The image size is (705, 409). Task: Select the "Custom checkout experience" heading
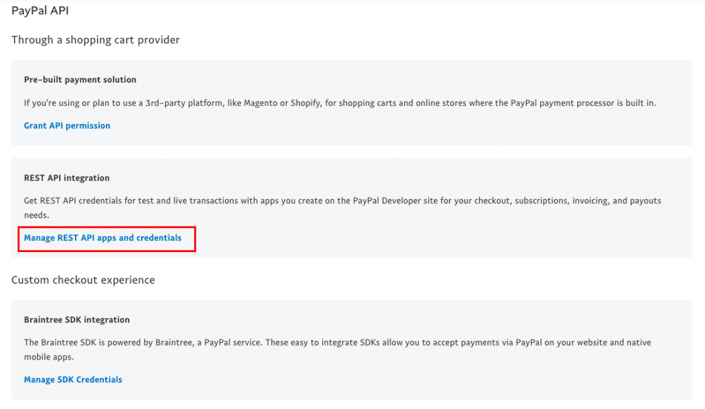point(83,280)
